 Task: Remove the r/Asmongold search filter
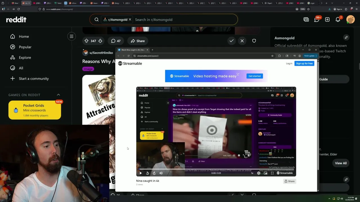(130, 20)
